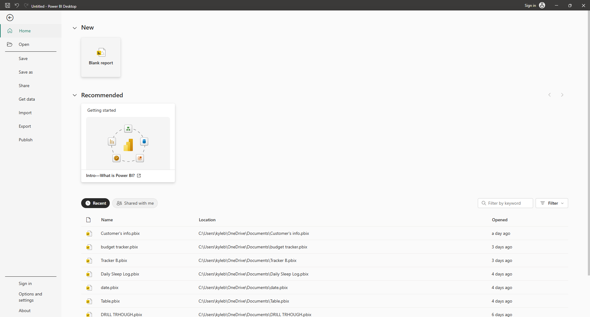The image size is (590, 317).
Task: Switch to the Recent tab
Action: (x=95, y=203)
